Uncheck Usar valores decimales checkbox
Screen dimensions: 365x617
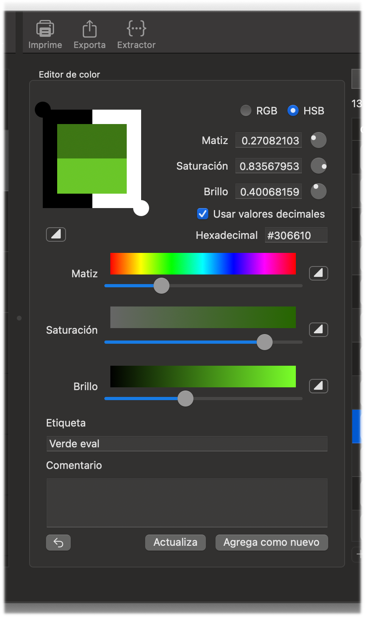(x=203, y=214)
